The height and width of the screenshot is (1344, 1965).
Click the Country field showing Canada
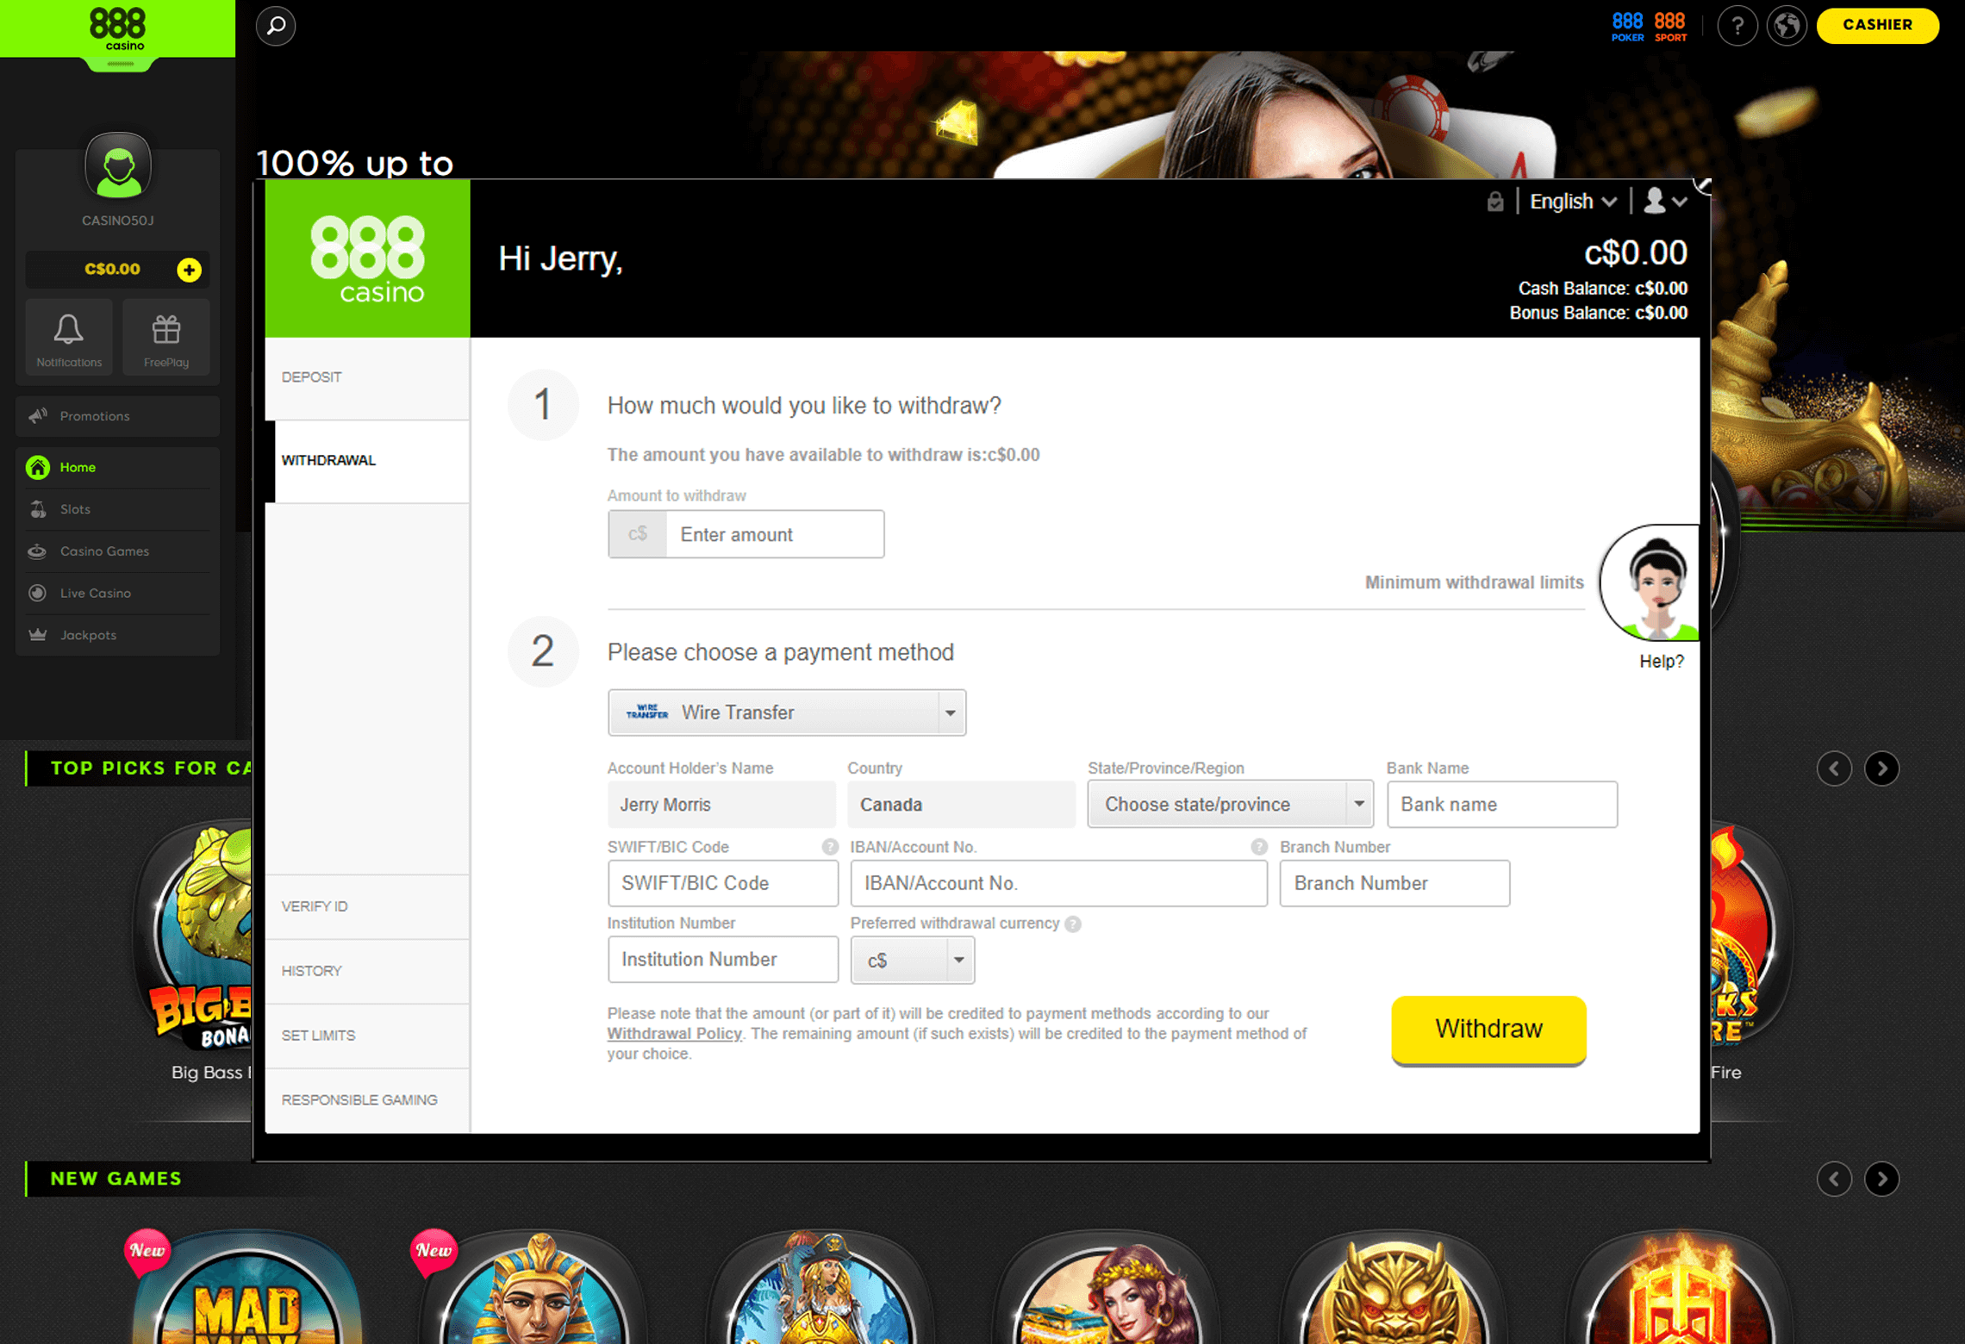point(961,805)
